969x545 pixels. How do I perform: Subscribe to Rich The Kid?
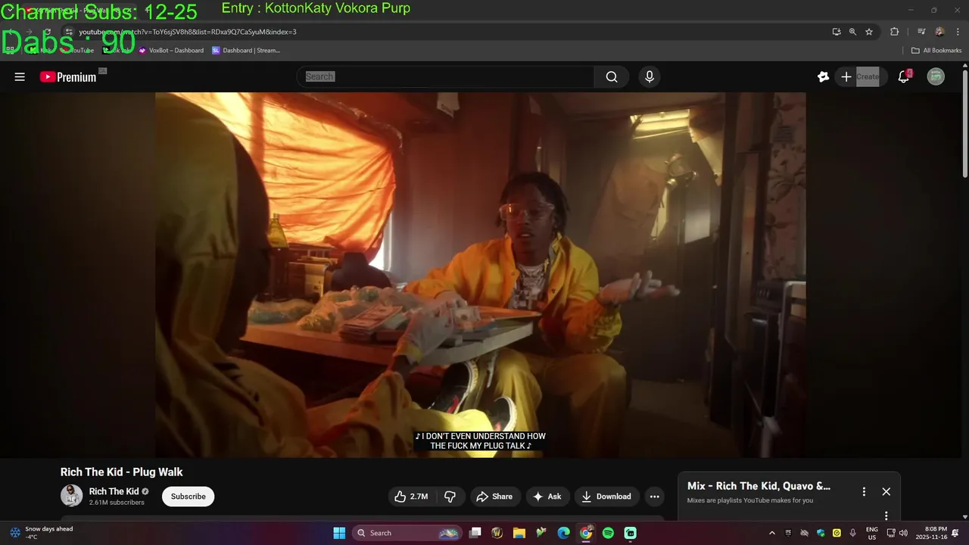pos(188,497)
